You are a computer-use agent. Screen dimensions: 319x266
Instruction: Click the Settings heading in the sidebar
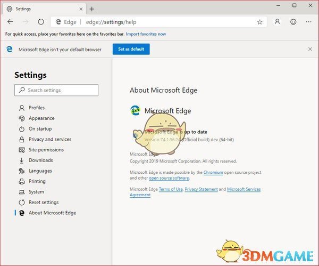coord(30,75)
